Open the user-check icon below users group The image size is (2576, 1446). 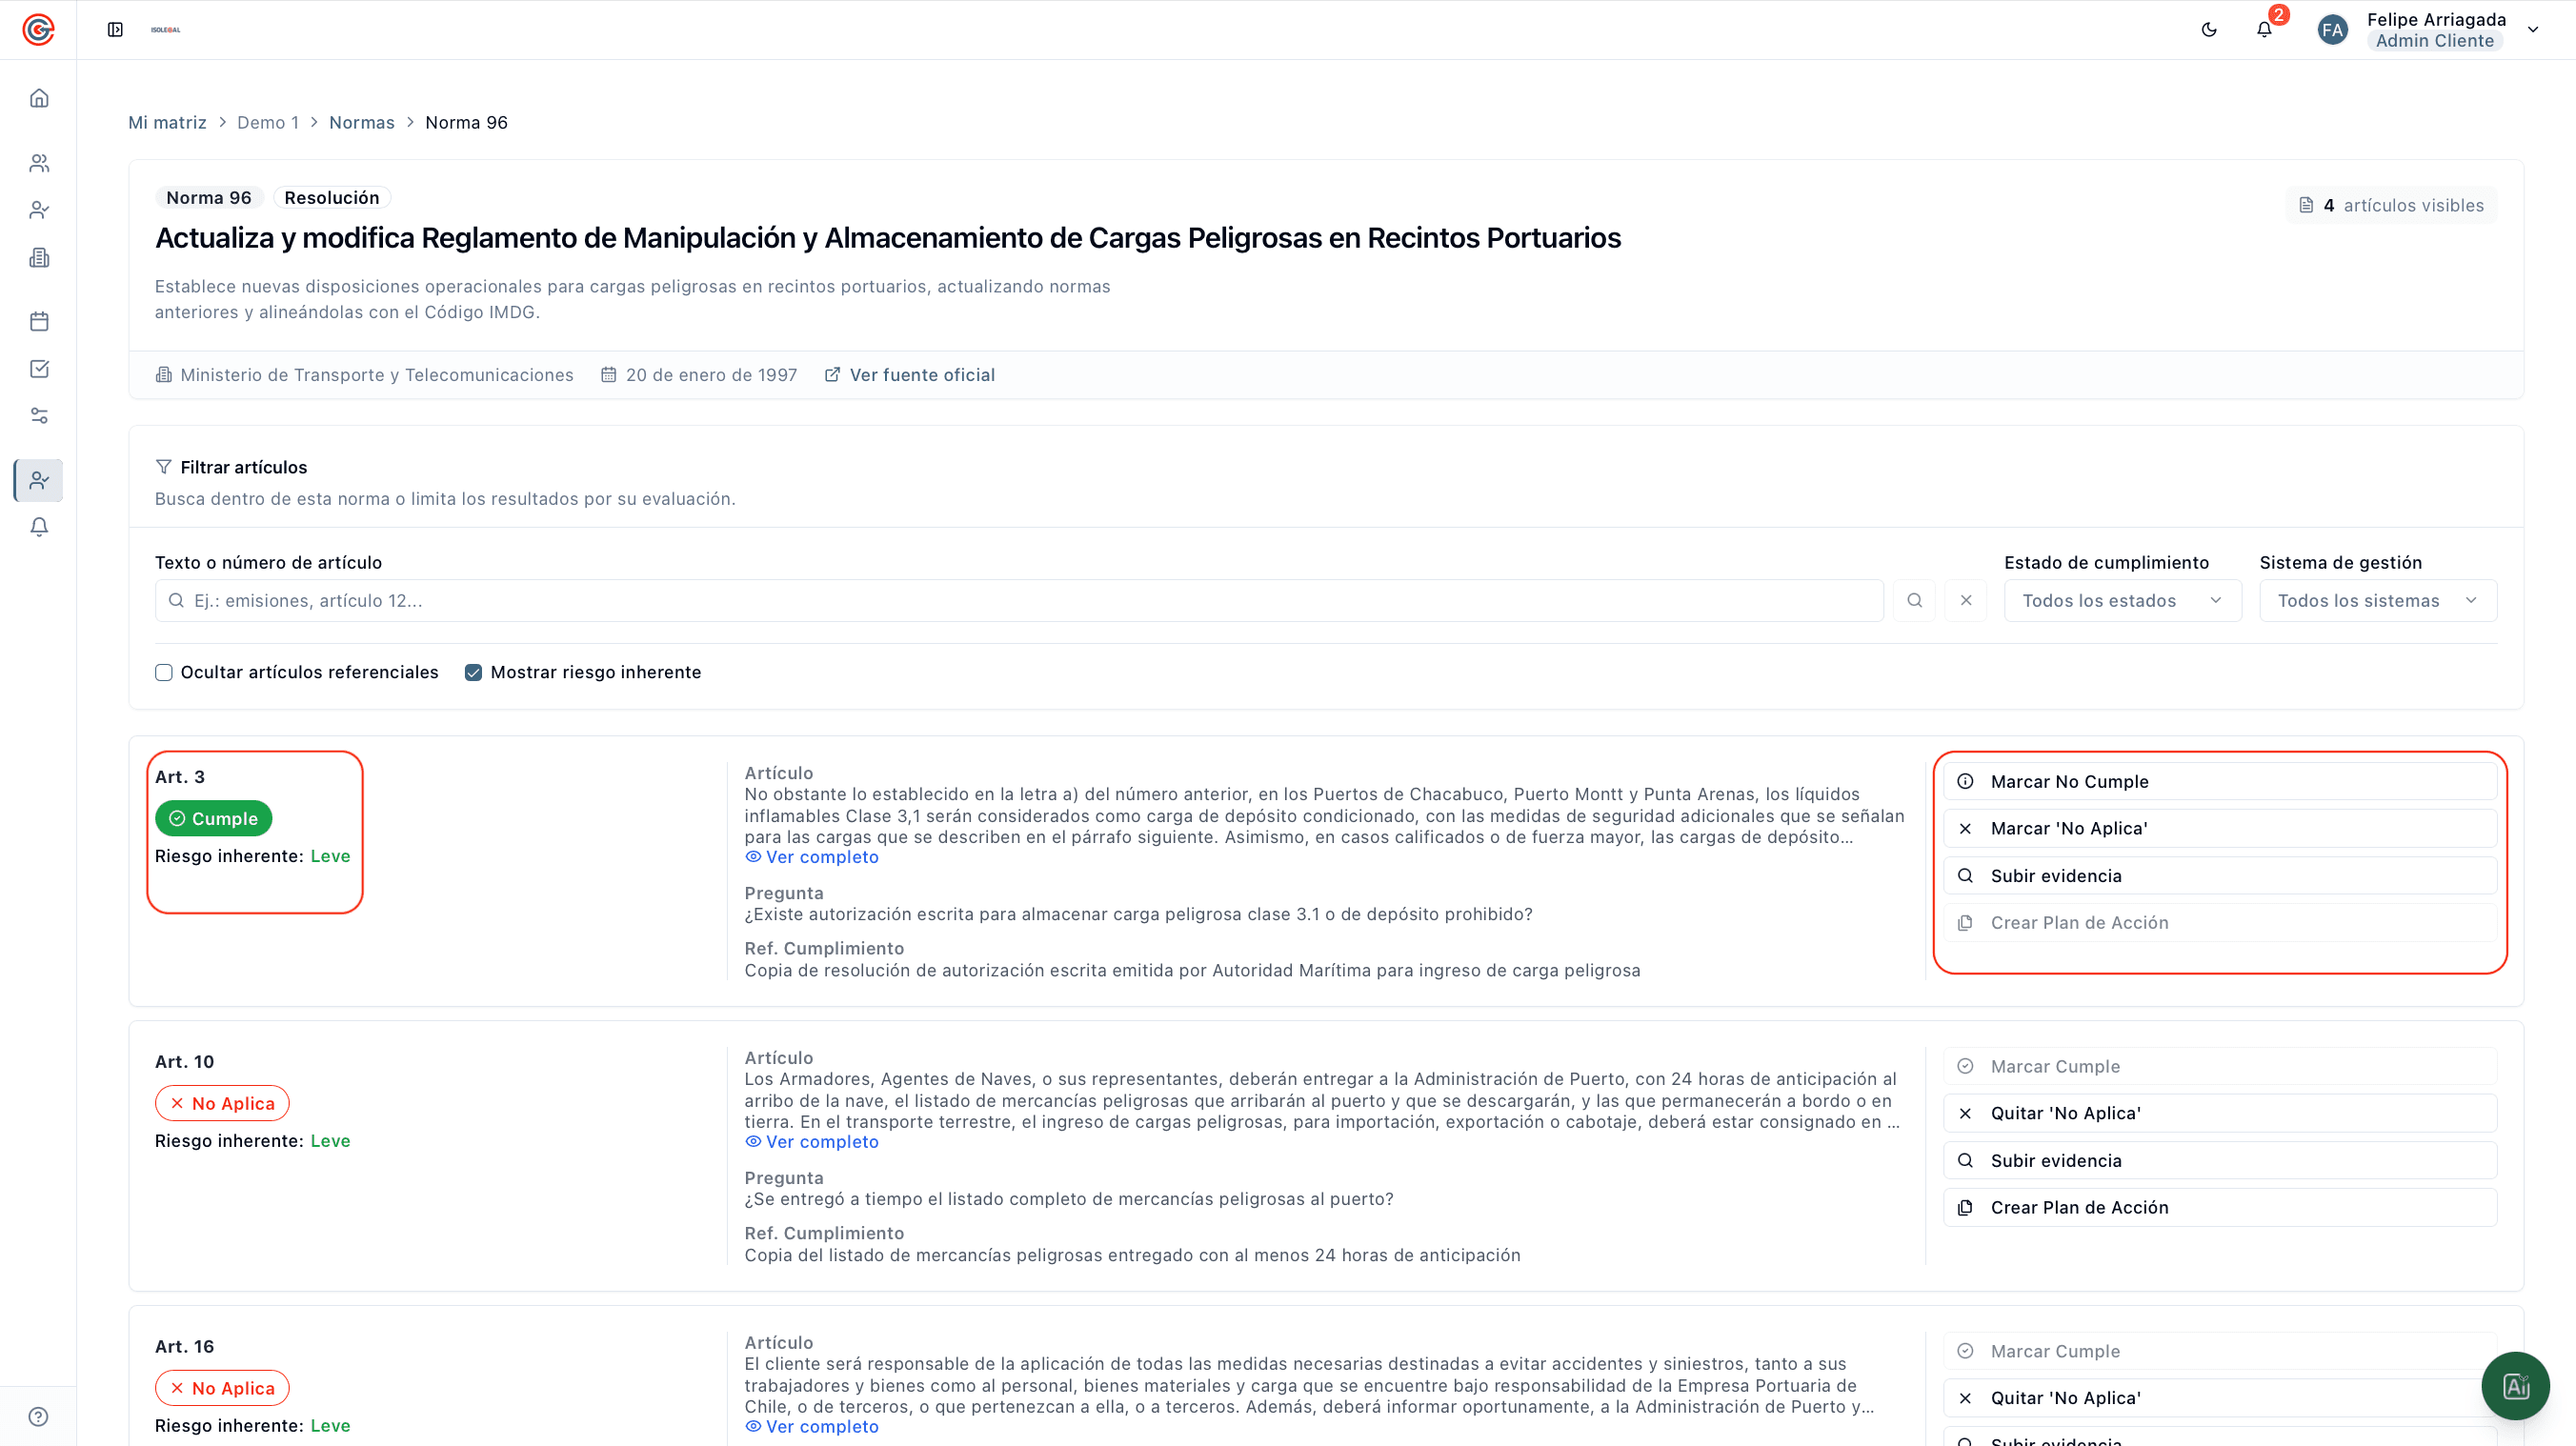click(x=39, y=210)
